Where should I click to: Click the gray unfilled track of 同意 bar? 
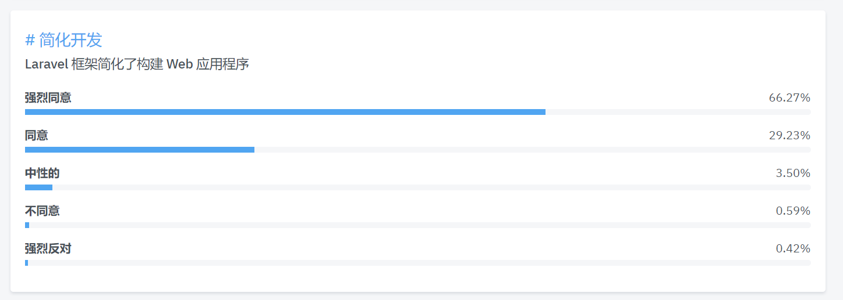[533, 150]
